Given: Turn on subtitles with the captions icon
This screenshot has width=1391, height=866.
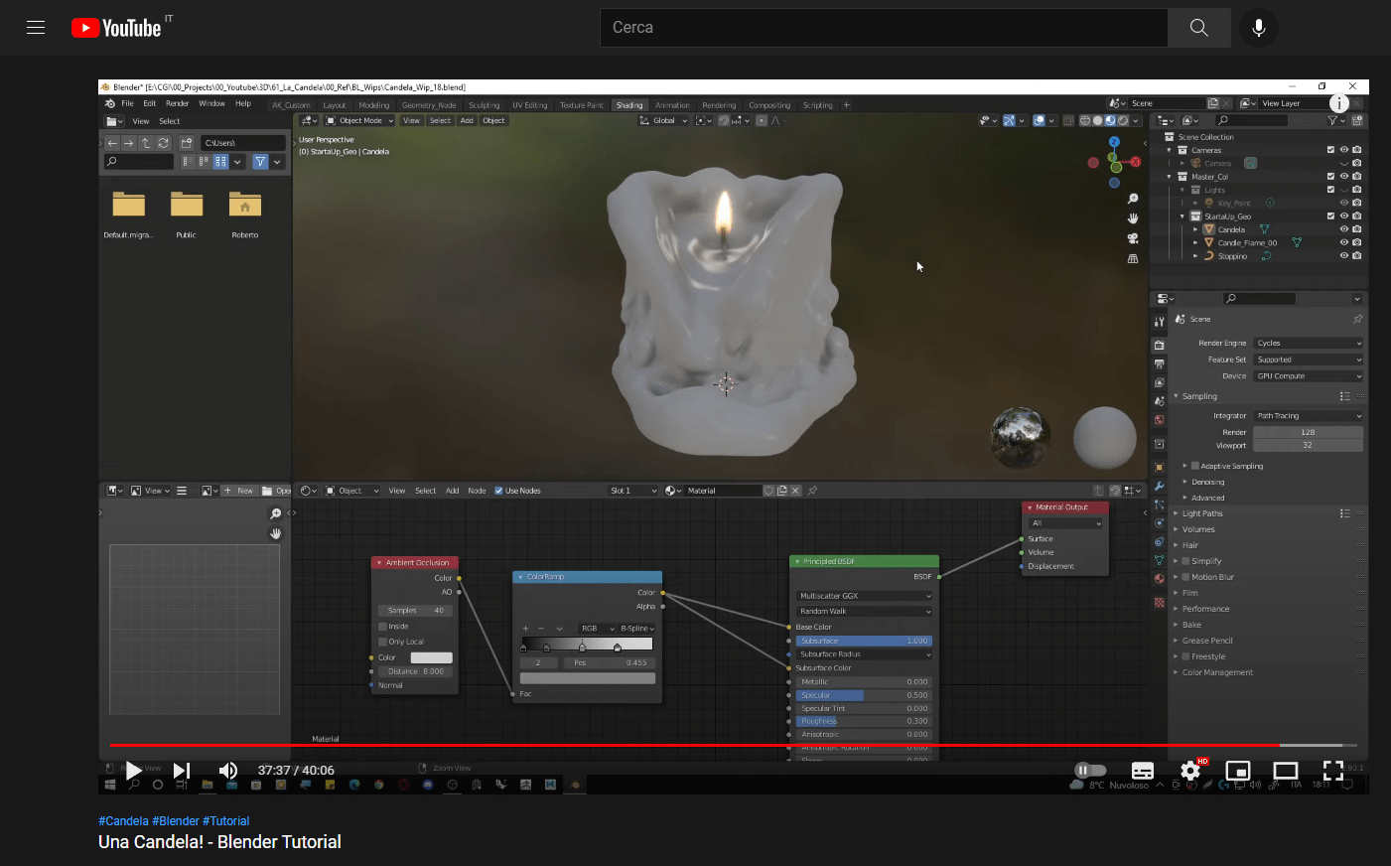Looking at the screenshot, I should click(x=1143, y=771).
